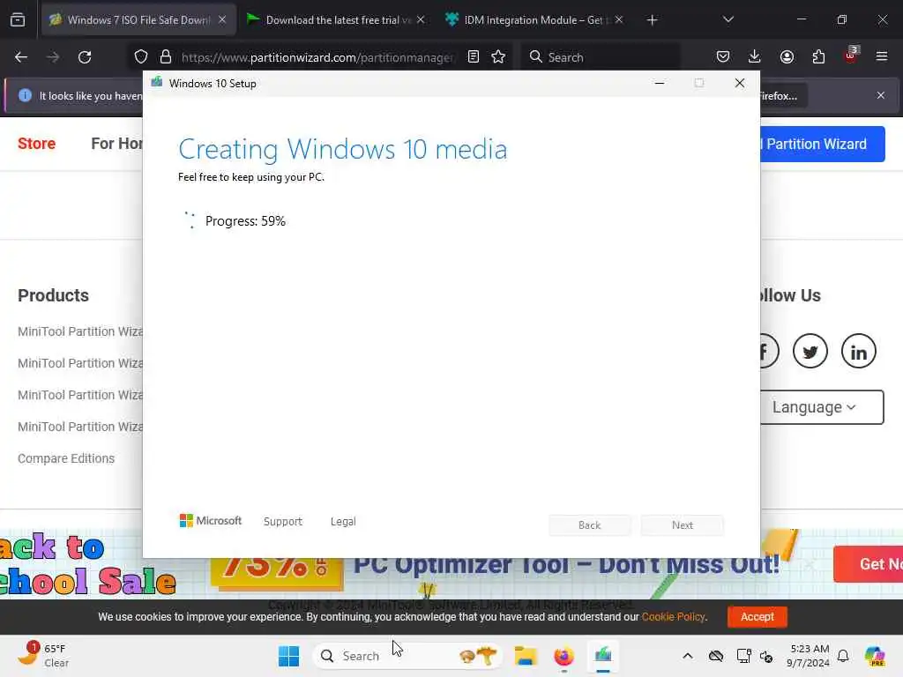
Task: Open tracking protection shield icon
Action: [141, 57]
